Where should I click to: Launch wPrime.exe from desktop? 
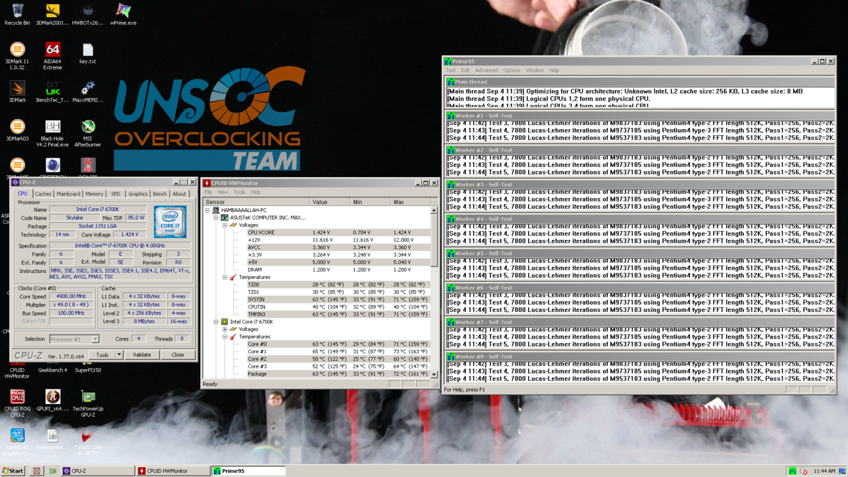point(123,14)
